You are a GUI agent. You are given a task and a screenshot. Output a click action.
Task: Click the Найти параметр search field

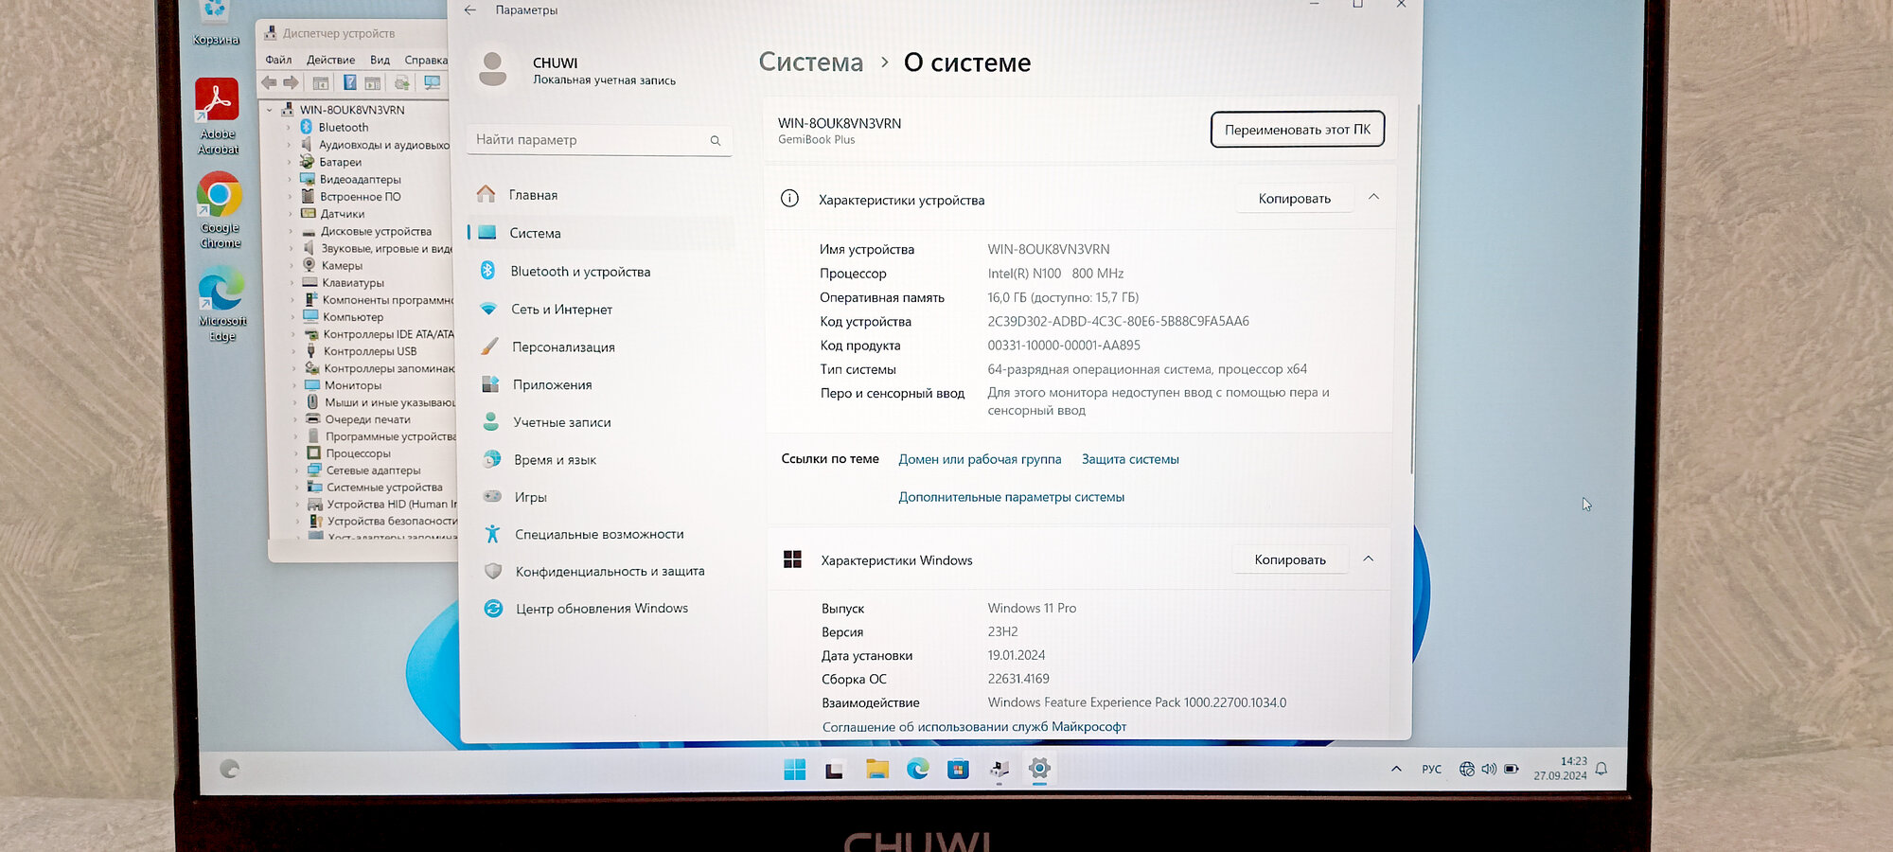(x=599, y=140)
